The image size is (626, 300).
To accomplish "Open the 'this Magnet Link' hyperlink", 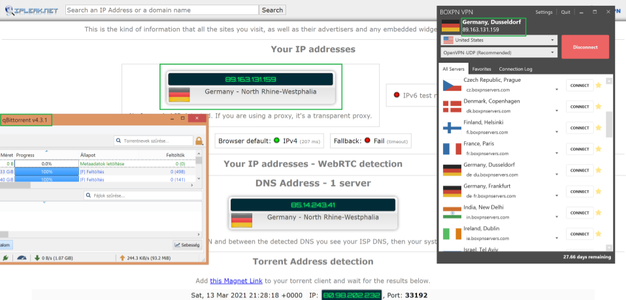I will click(x=236, y=281).
